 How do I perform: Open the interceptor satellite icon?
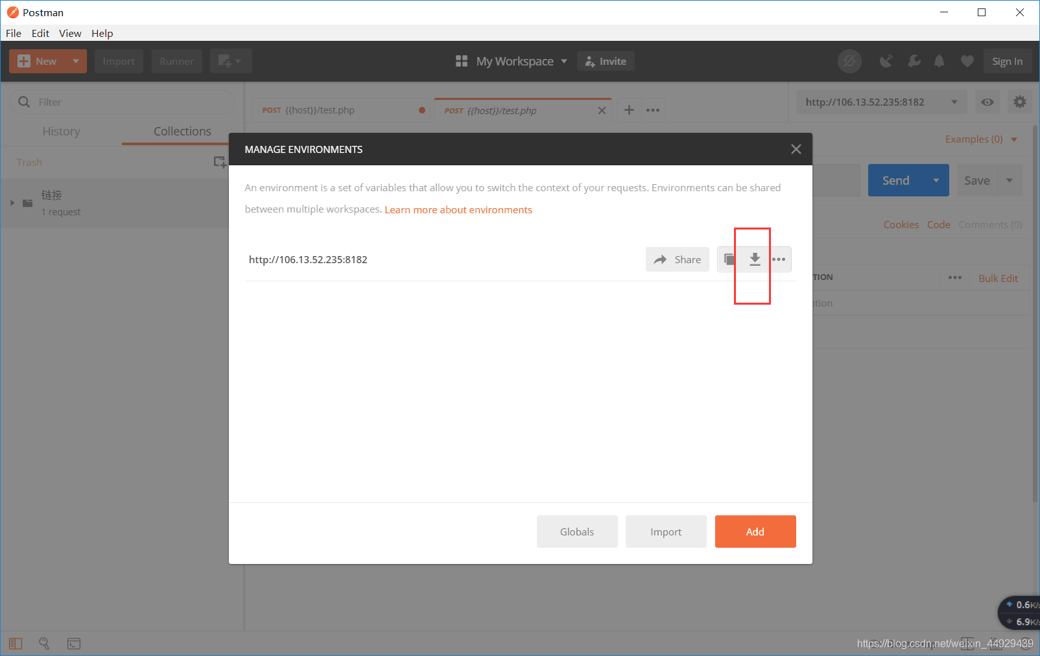886,61
